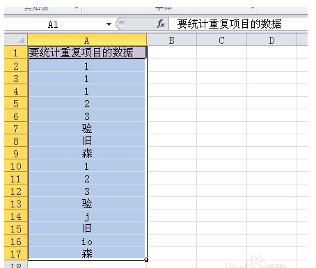This screenshot has width=316, height=268.
Task: Select row 10 header
Action: 16,166
